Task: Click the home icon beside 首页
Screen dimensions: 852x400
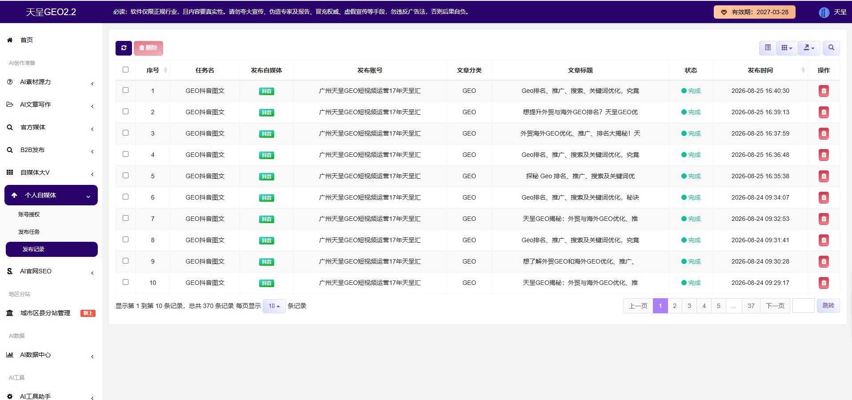Action: [x=10, y=40]
